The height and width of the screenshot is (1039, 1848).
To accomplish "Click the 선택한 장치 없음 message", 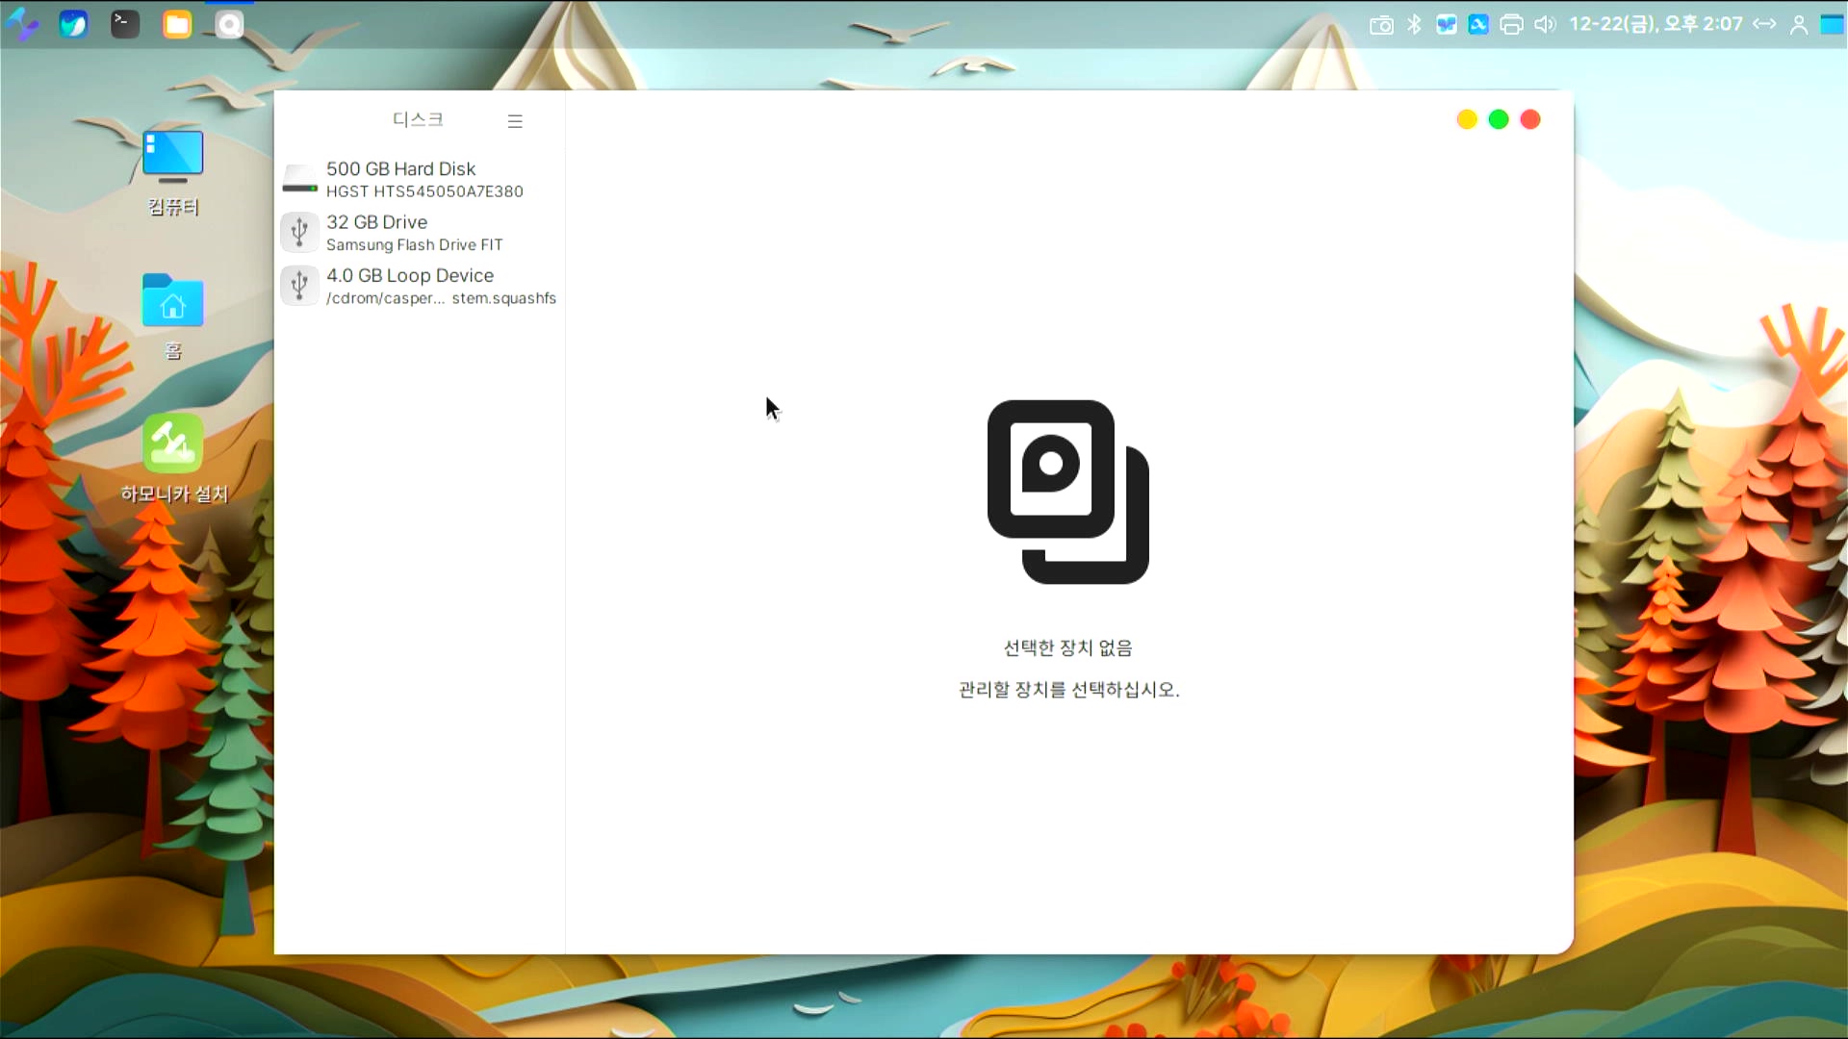I will pyautogui.click(x=1068, y=648).
